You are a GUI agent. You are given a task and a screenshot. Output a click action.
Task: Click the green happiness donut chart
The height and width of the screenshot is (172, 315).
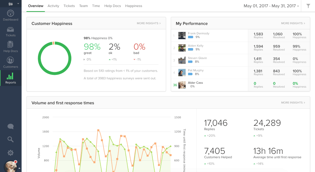[x=55, y=58]
